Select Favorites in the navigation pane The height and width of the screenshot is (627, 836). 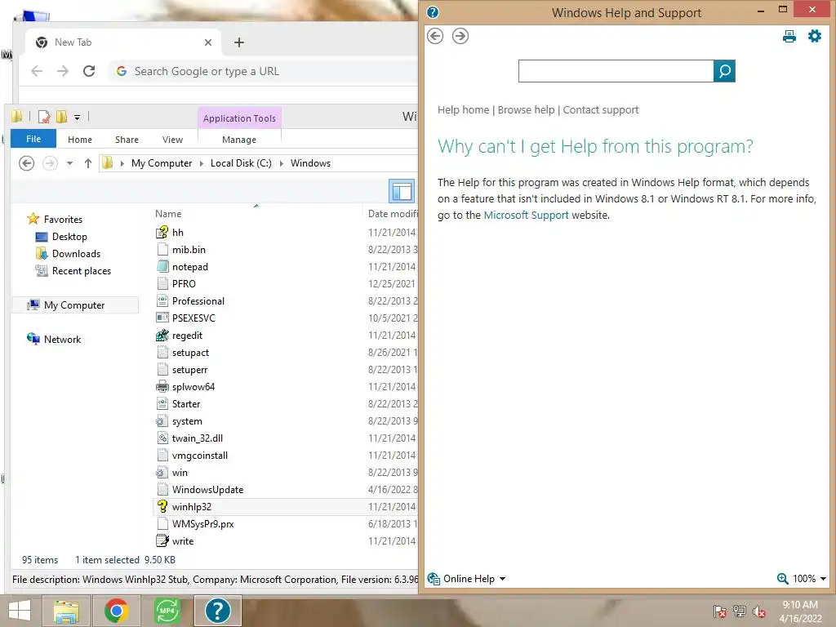(63, 219)
